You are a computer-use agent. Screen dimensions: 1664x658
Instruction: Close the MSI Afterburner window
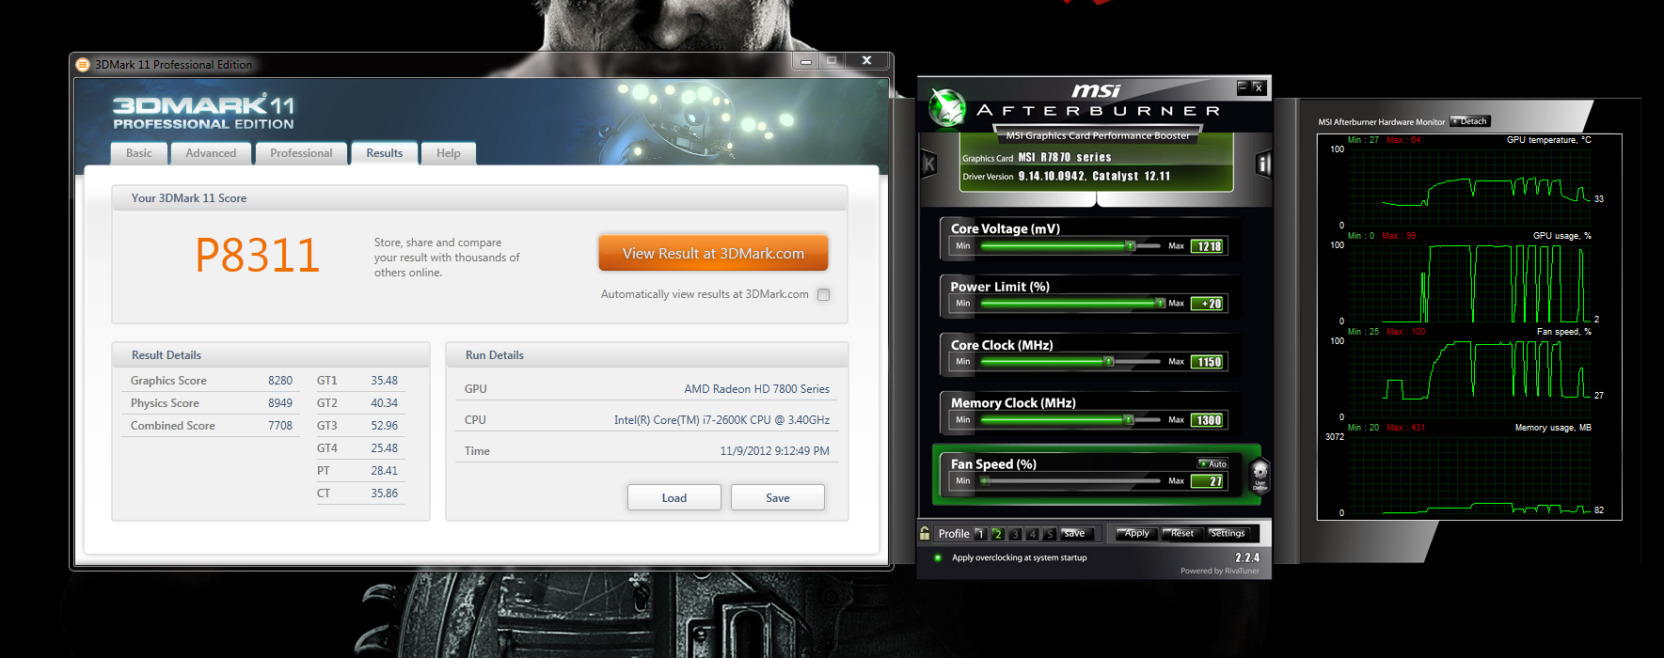point(1259,87)
